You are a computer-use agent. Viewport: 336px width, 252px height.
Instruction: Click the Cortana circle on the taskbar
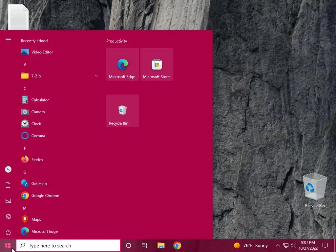(x=129, y=245)
